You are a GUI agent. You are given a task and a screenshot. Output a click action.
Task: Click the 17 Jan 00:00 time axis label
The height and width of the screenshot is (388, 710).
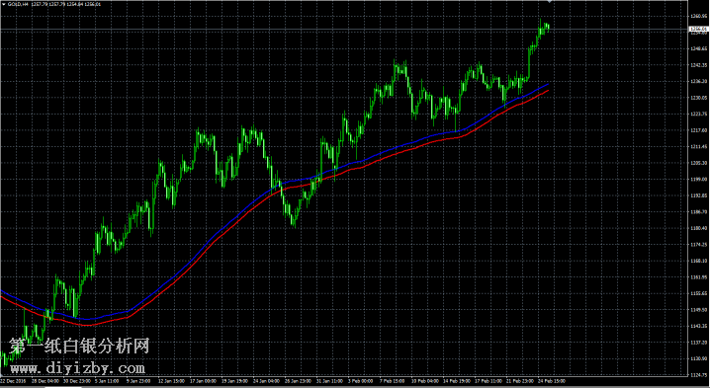click(x=203, y=381)
